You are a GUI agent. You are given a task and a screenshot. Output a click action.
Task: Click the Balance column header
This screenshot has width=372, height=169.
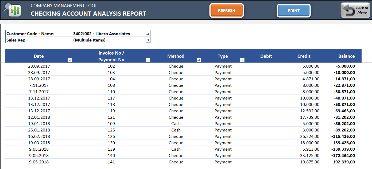pyautogui.click(x=347, y=56)
